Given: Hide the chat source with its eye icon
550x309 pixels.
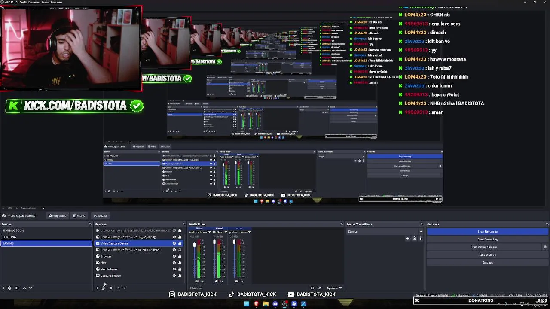Looking at the screenshot, I should (x=174, y=263).
